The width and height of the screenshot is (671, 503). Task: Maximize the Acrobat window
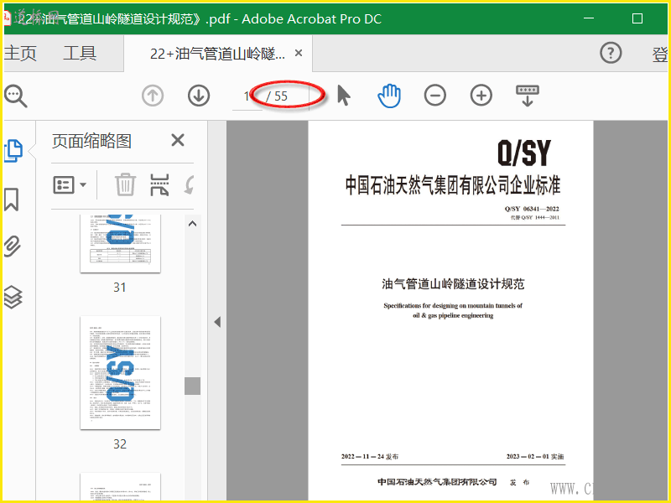tap(637, 18)
